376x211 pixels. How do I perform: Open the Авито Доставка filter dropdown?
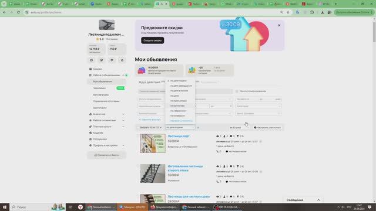tap(258, 113)
